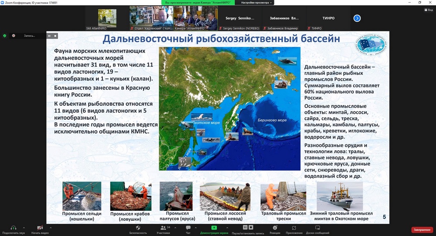Viewport: 436px width, 236px height.
Task: Click the Разнообразные орудия и технологии лова paragraph
Action: pyautogui.click(x=337, y=161)
